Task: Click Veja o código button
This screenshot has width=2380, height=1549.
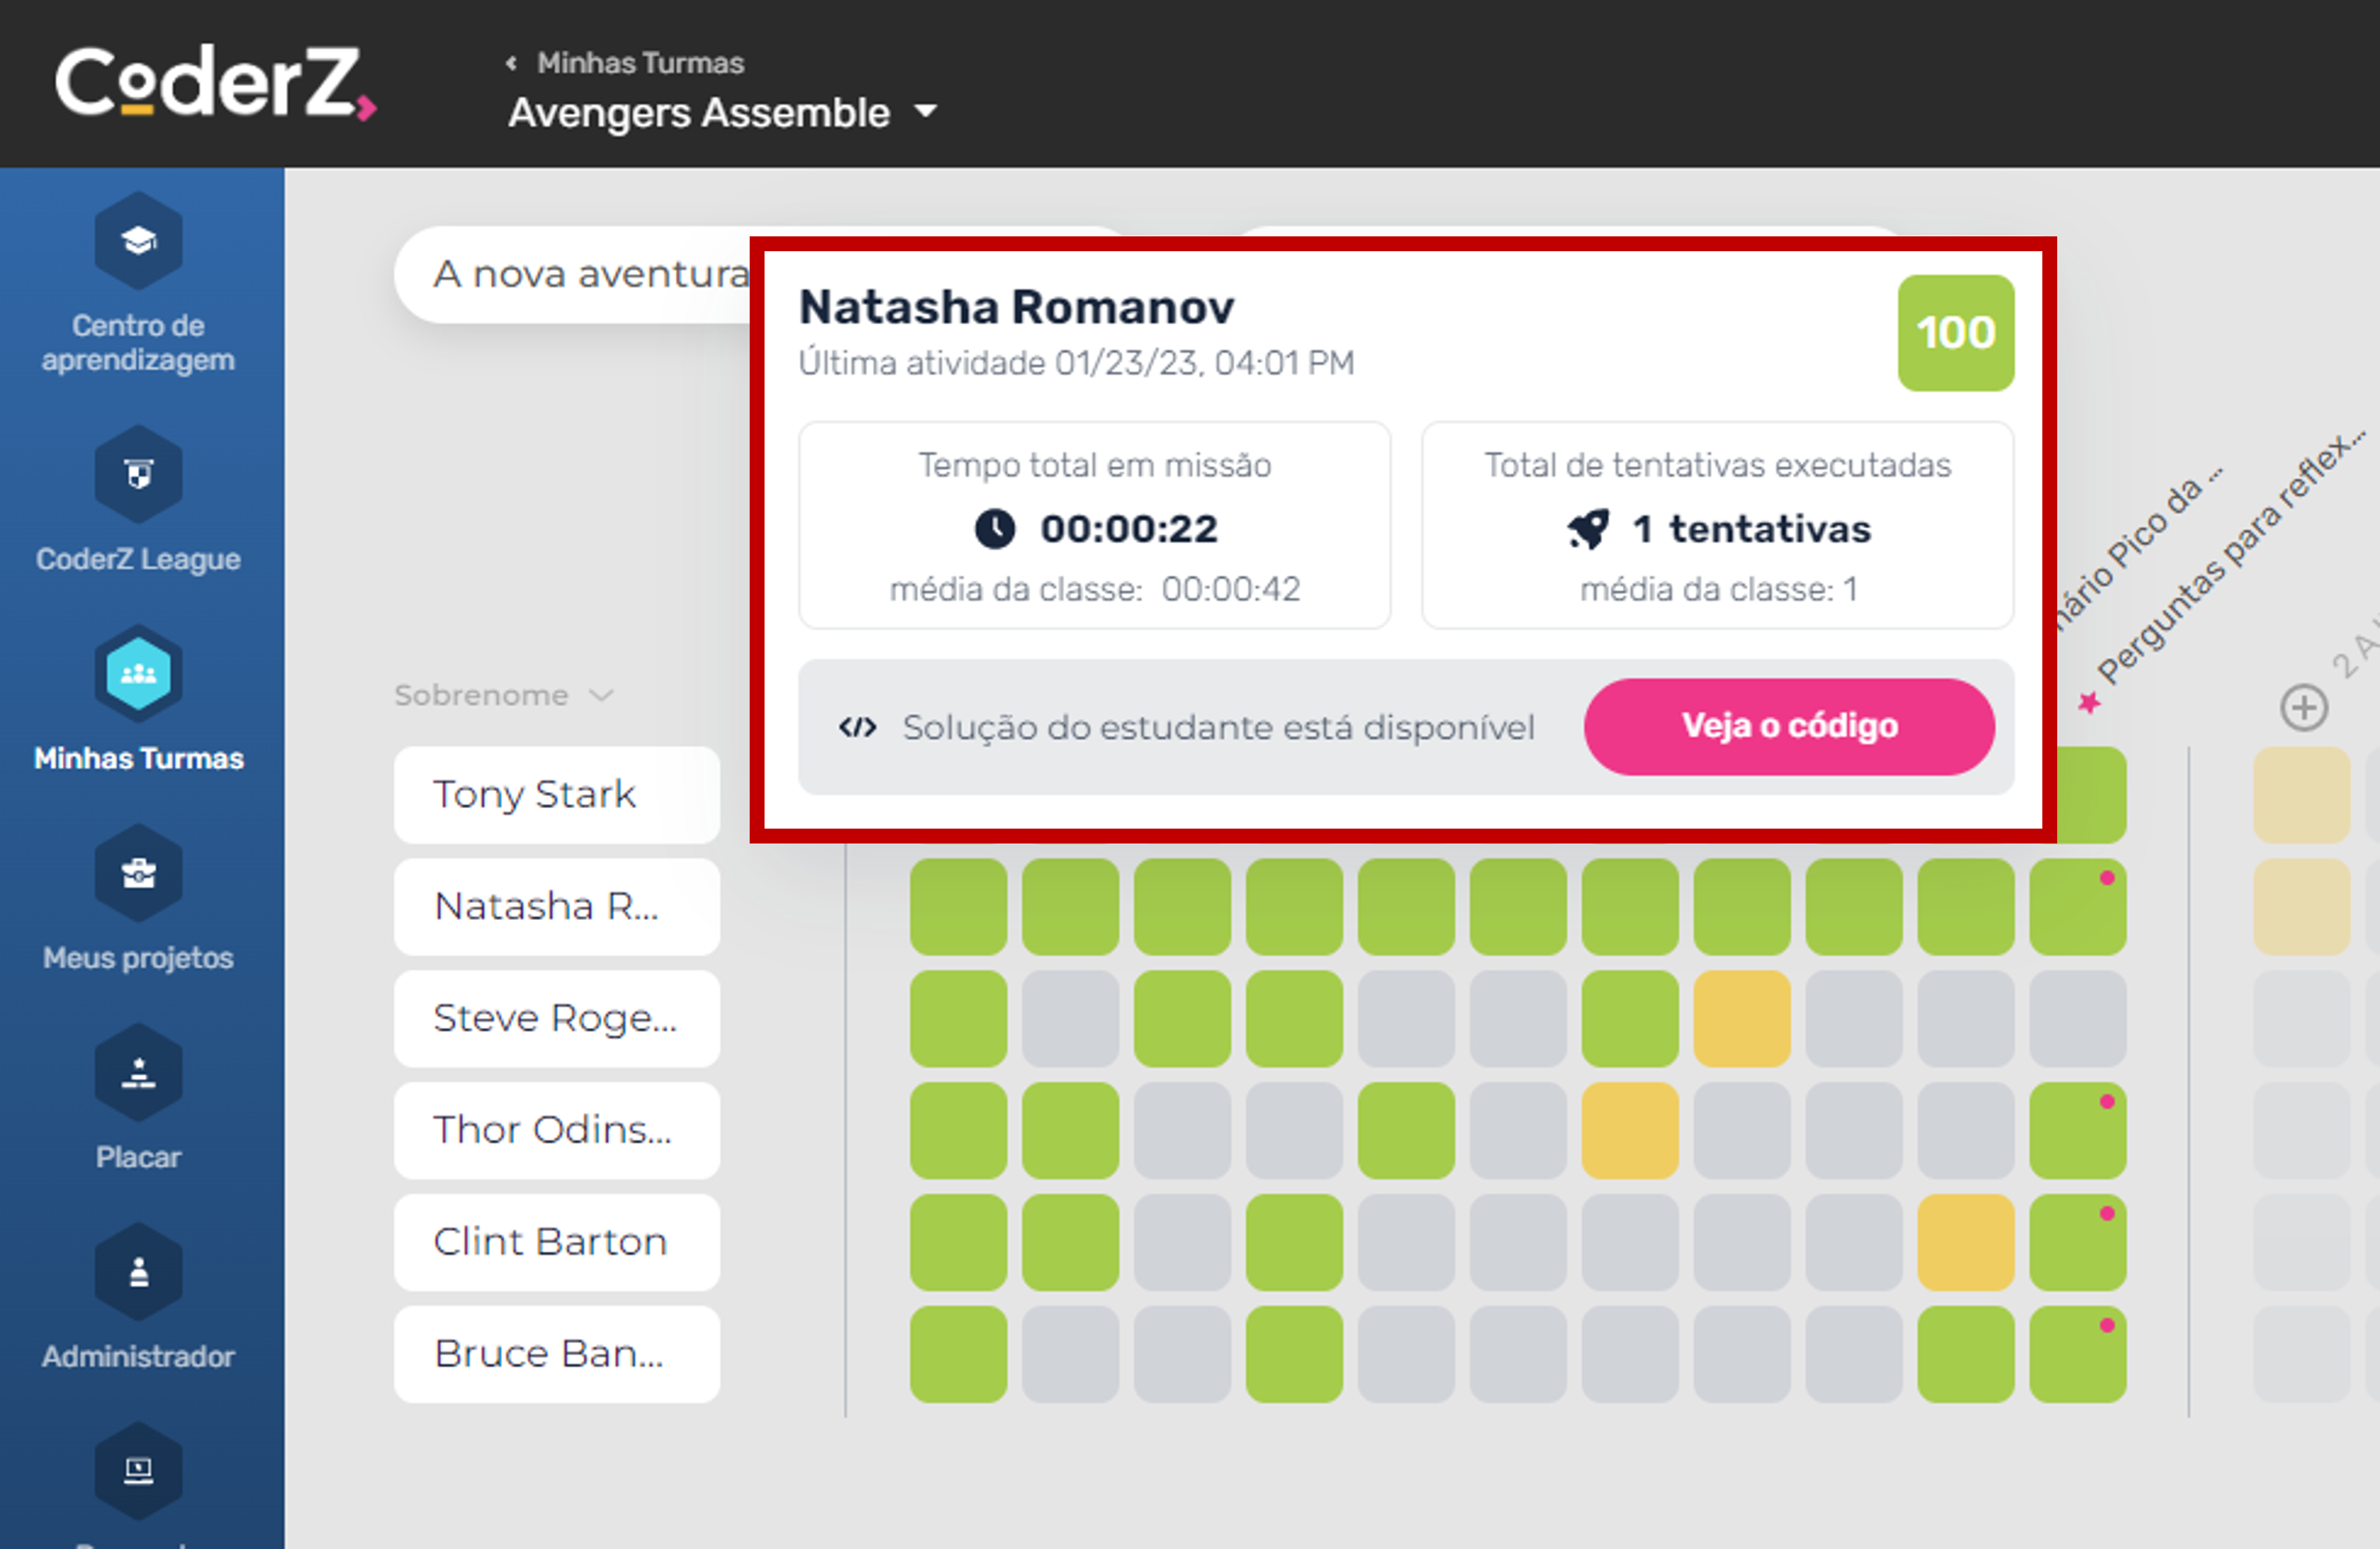Action: (x=1789, y=727)
